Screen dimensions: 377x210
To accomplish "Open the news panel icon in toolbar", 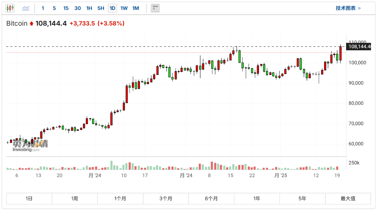I will pyautogui.click(x=155, y=8).
